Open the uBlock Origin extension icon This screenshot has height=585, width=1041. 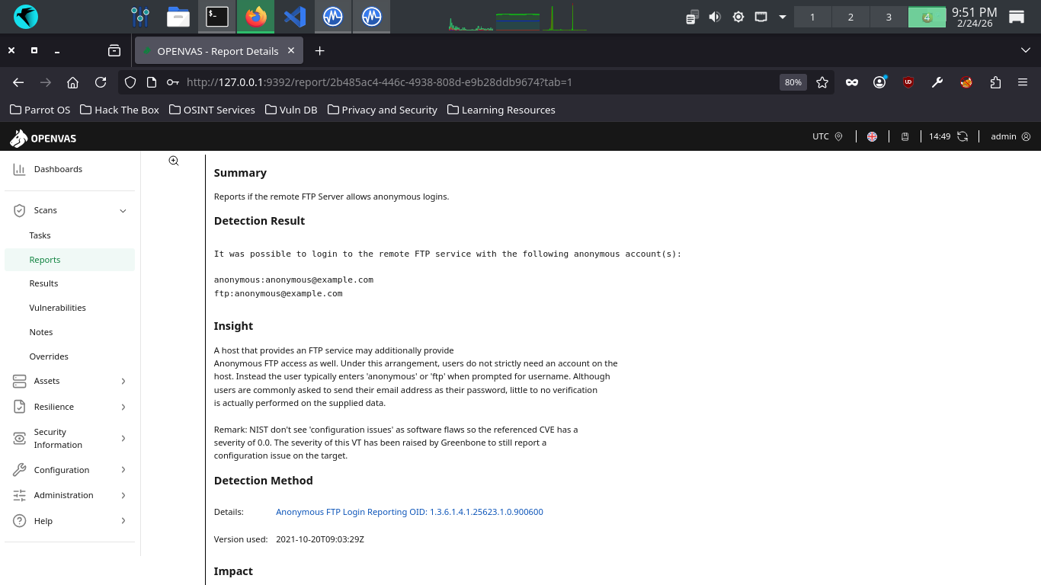908,82
